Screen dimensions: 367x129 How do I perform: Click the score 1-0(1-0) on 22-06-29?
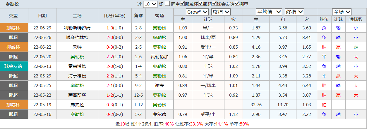click(115, 28)
